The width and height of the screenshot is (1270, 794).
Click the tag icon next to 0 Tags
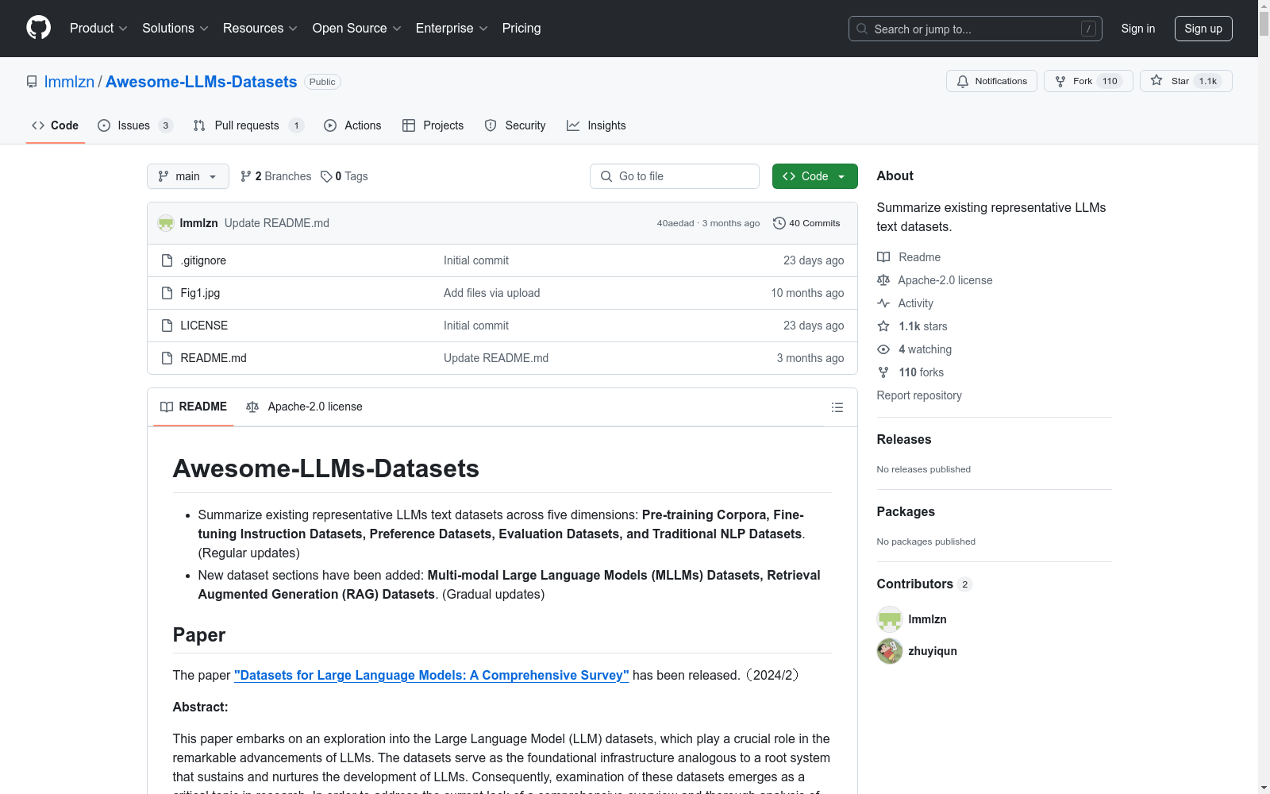(x=326, y=176)
